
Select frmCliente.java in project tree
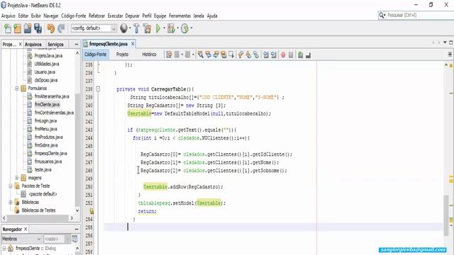[47, 104]
